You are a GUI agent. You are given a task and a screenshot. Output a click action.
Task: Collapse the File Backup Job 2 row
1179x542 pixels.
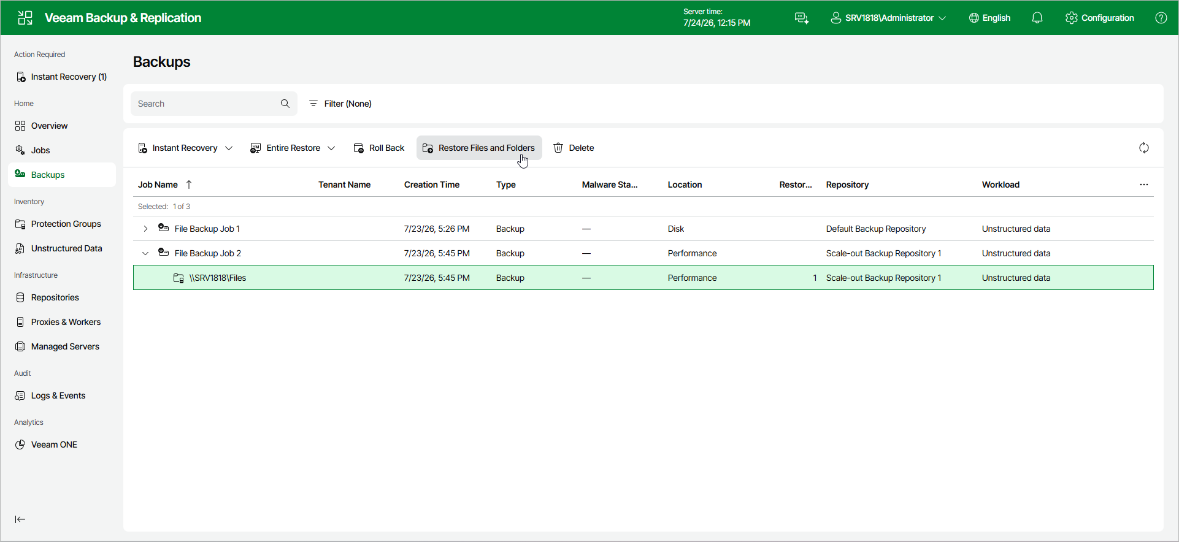click(145, 253)
